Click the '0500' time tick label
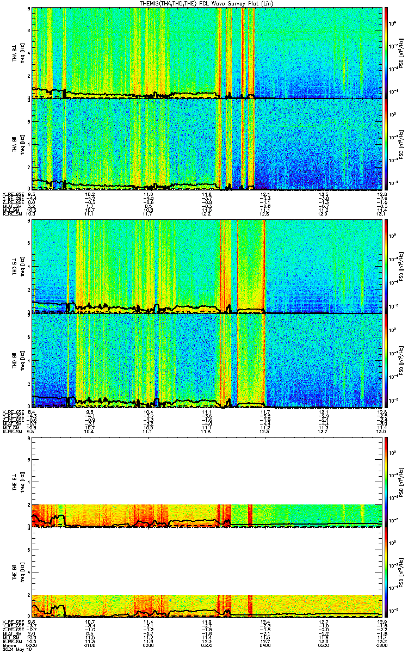This screenshot has width=408, height=653. [x=324, y=645]
